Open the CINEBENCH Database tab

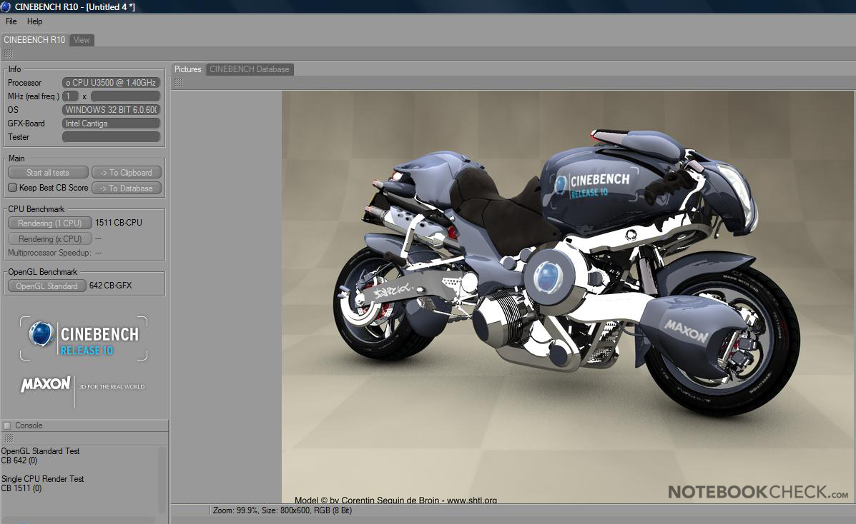(250, 69)
